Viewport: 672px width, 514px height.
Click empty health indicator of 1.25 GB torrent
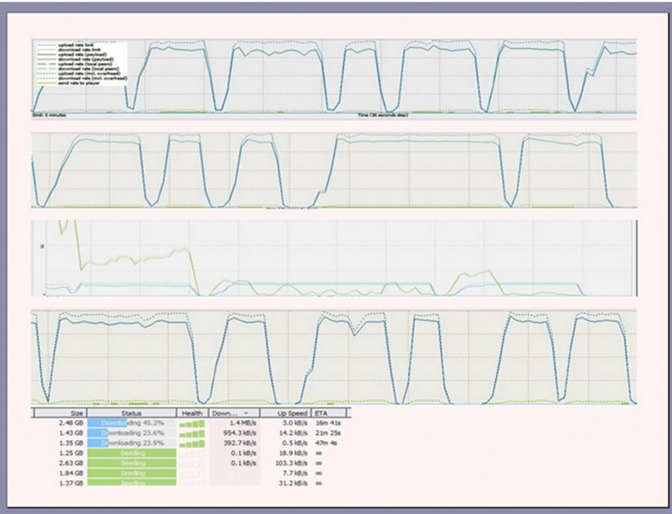192,453
